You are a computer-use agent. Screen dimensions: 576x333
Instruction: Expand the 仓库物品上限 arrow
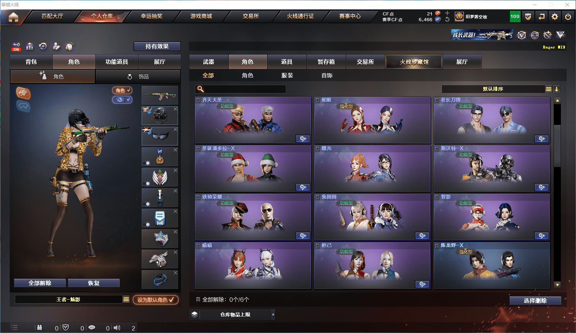coord(273,314)
